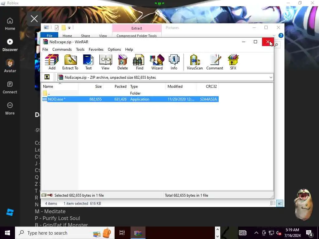
Task: Click the Windows taskbar search box
Action: (65, 233)
